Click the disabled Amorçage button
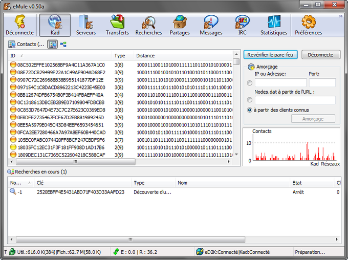Viewport: 348px width, 260px height. click(313, 119)
